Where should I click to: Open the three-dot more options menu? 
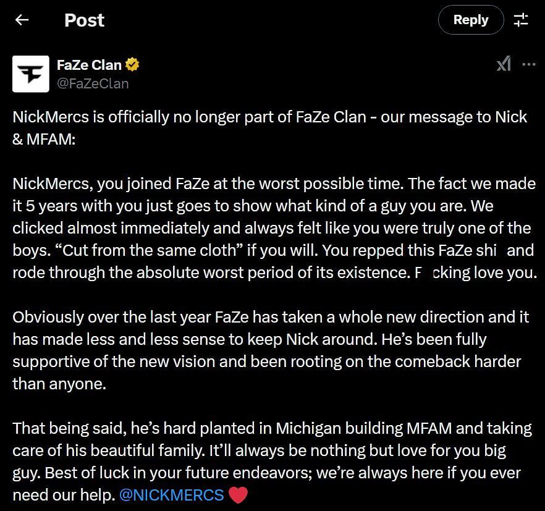click(x=529, y=64)
